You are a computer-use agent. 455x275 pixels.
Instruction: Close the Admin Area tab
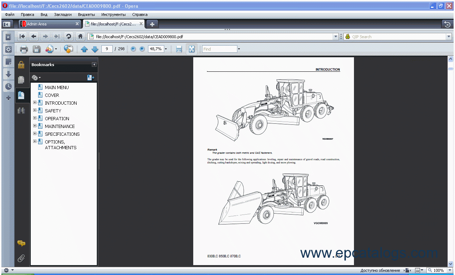[77, 24]
